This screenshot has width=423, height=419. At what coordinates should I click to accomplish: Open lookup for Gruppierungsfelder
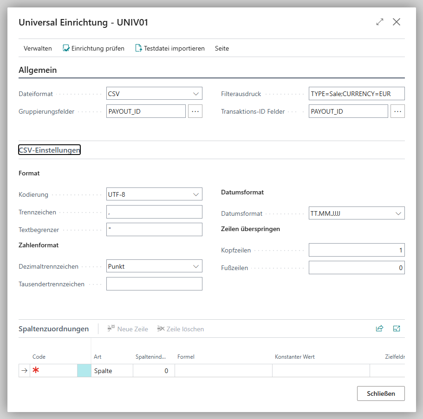click(195, 111)
